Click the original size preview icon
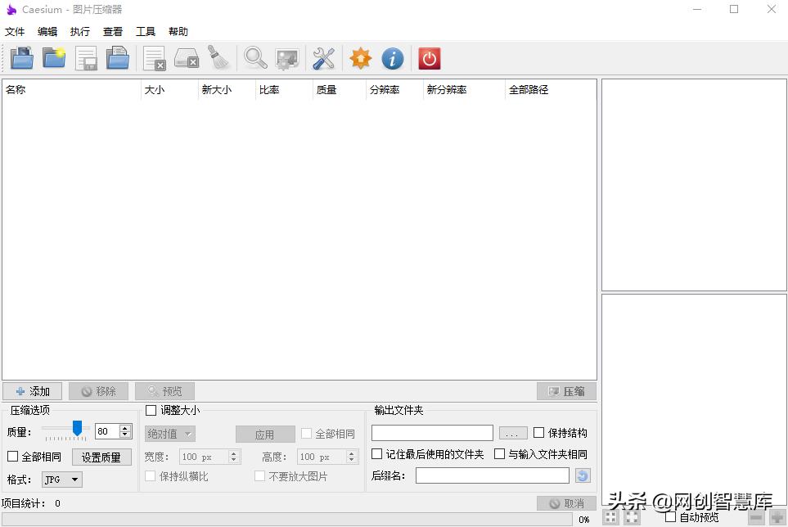 (632, 517)
